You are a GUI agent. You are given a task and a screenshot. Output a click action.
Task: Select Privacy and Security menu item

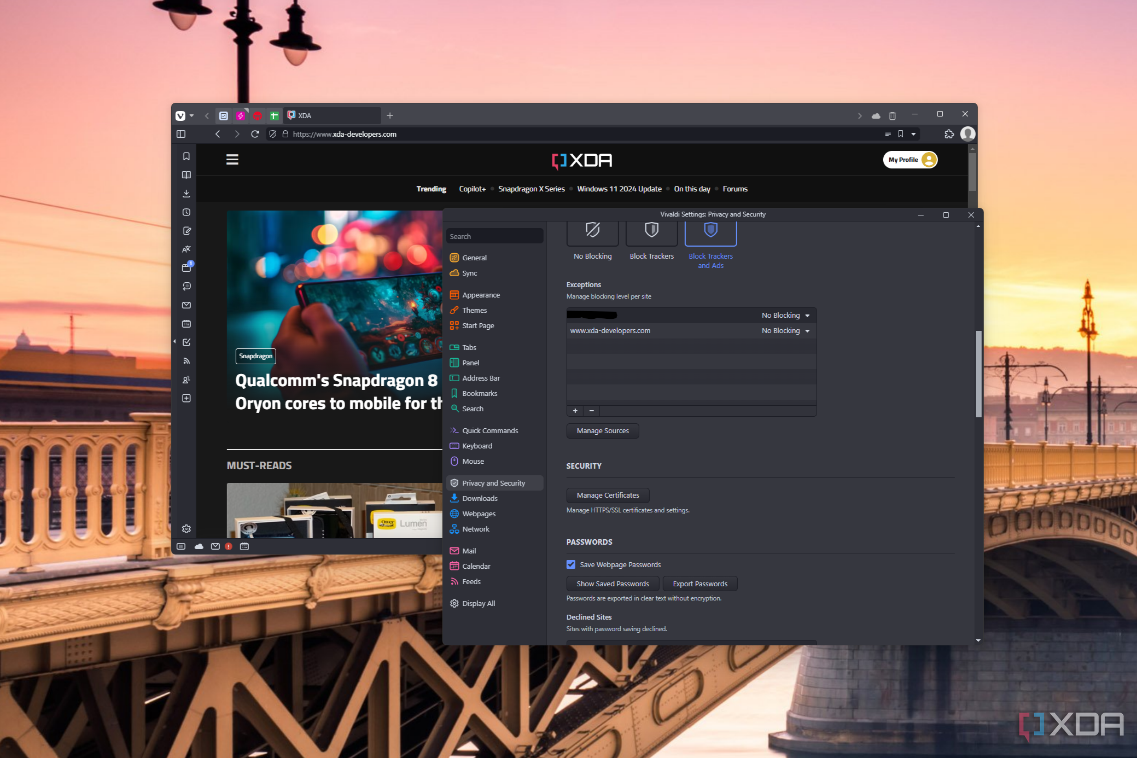[x=492, y=482]
